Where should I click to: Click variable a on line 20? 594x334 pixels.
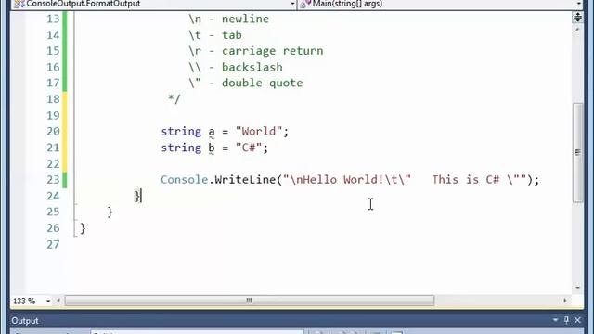coord(212,132)
